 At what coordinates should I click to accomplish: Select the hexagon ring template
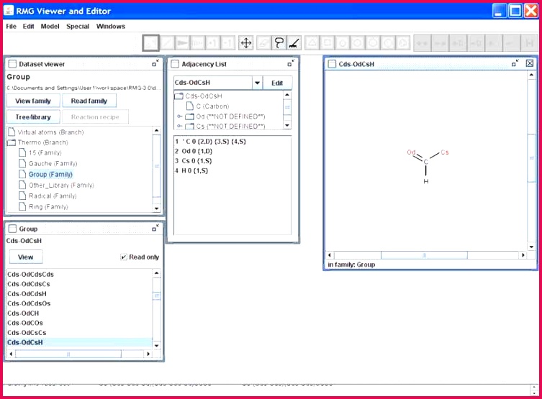coord(358,43)
